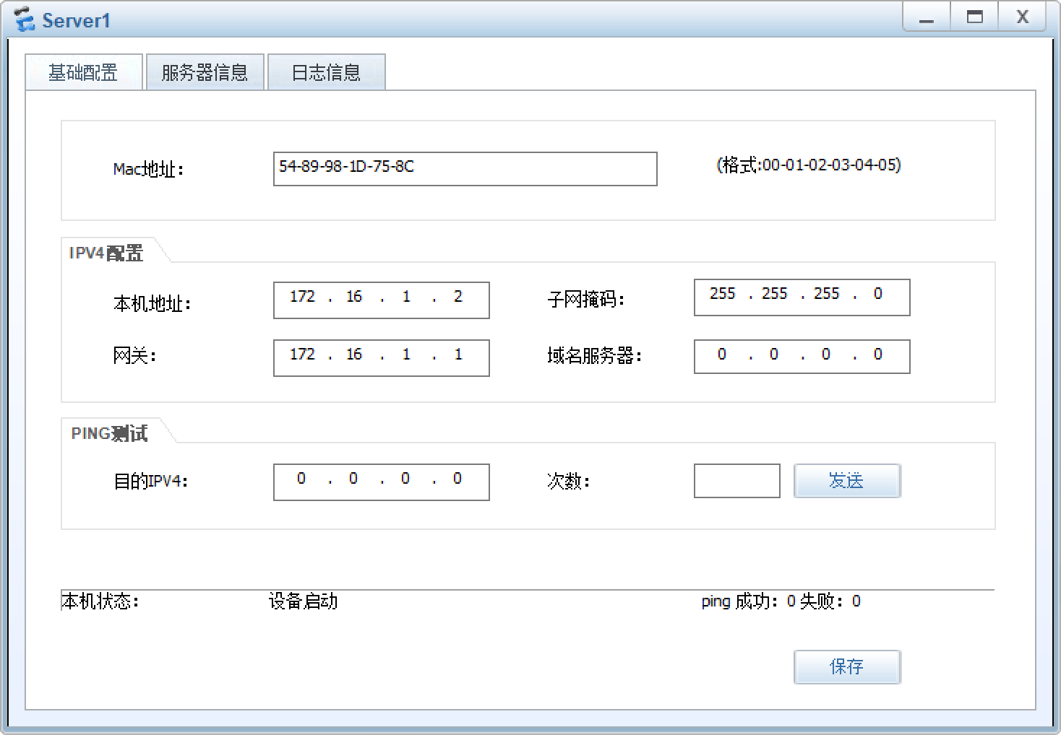Screen dimensions: 1061x735
Task: Click the 域名服务器 first octet field
Action: tap(721, 354)
